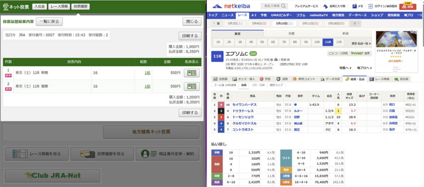
Task: Select race 12R
Action: (338, 42)
